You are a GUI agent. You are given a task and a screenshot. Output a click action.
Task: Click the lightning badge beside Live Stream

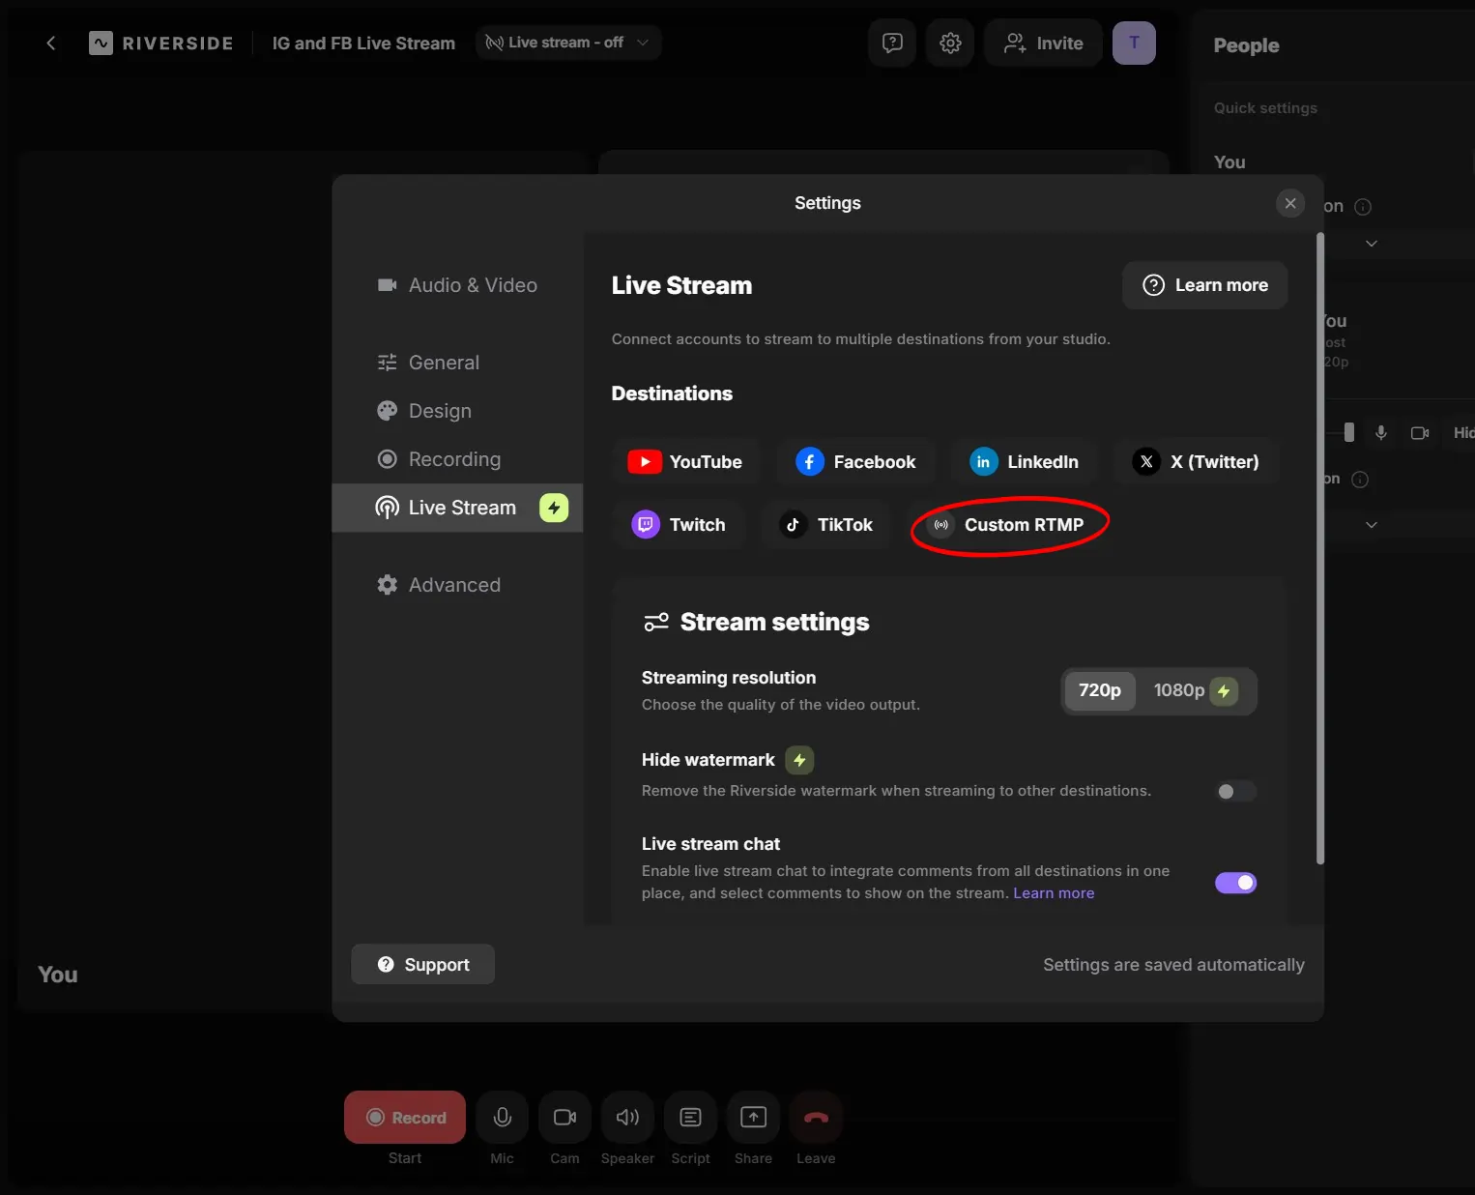tap(554, 508)
